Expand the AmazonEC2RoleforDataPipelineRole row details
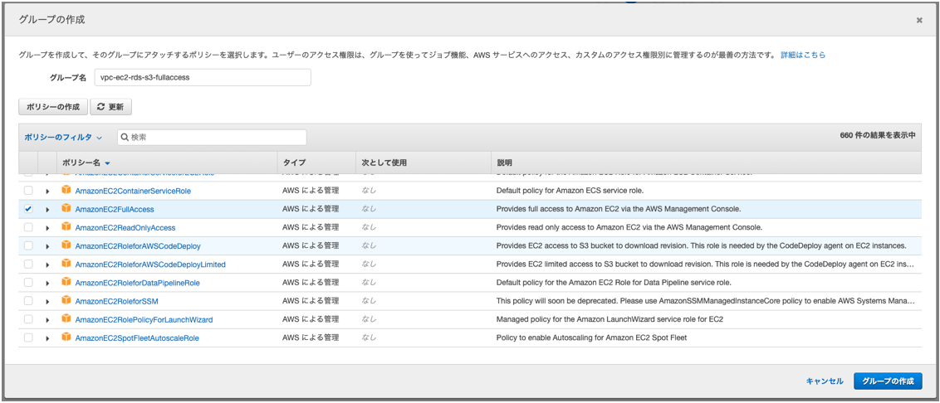 (x=47, y=284)
